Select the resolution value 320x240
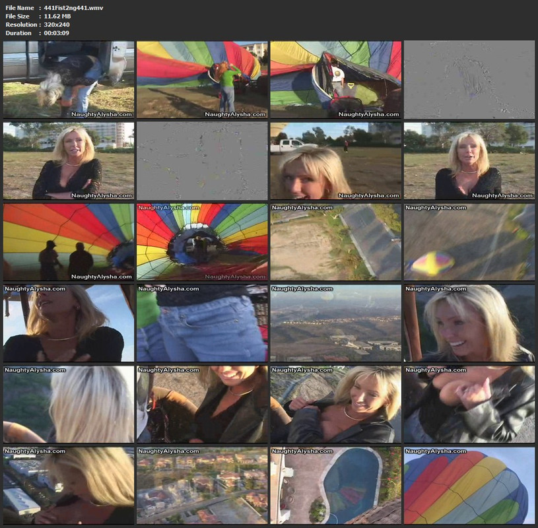This screenshot has width=538, height=528. [57, 24]
